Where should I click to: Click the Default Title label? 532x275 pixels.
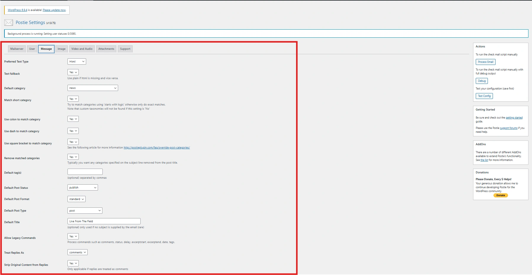point(12,222)
